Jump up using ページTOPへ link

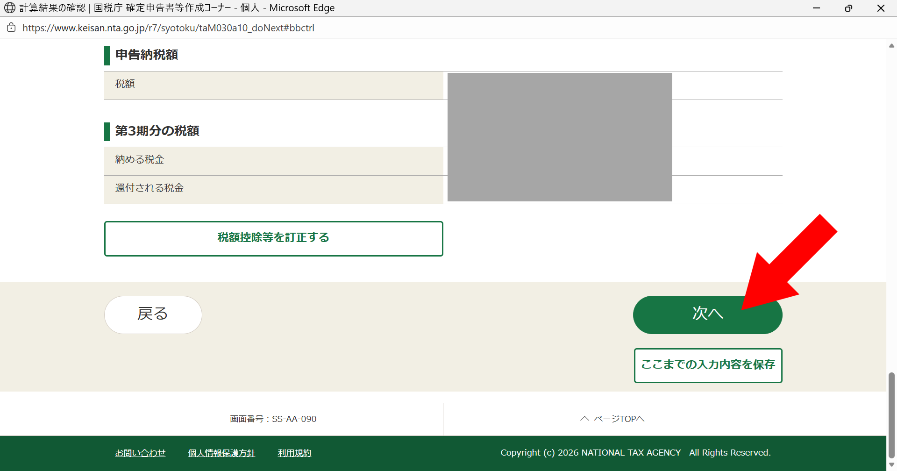(612, 419)
